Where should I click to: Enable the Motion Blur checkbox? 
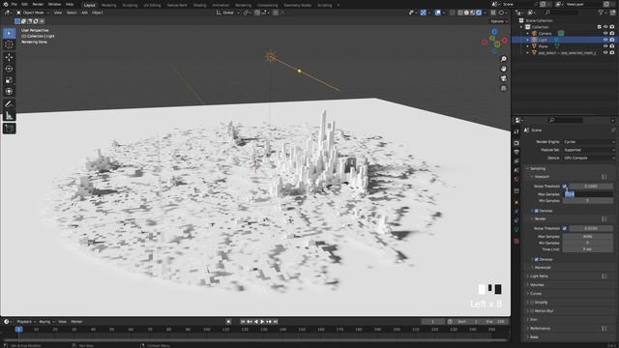[x=532, y=311]
